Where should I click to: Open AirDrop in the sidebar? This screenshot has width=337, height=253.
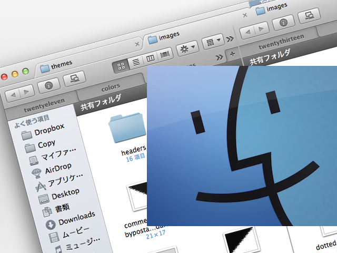(x=52, y=171)
